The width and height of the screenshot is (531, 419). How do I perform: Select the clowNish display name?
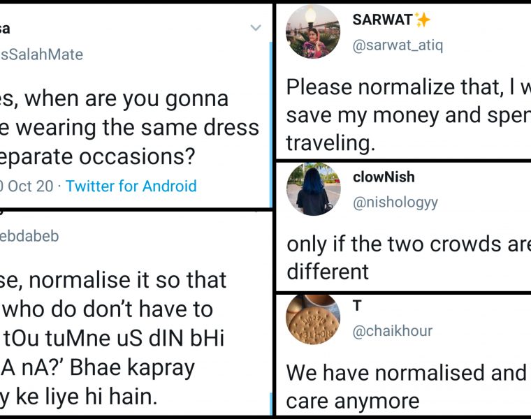(x=384, y=177)
